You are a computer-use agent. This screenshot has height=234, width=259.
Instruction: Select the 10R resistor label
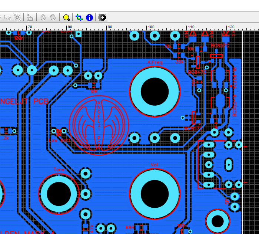pos(94,91)
